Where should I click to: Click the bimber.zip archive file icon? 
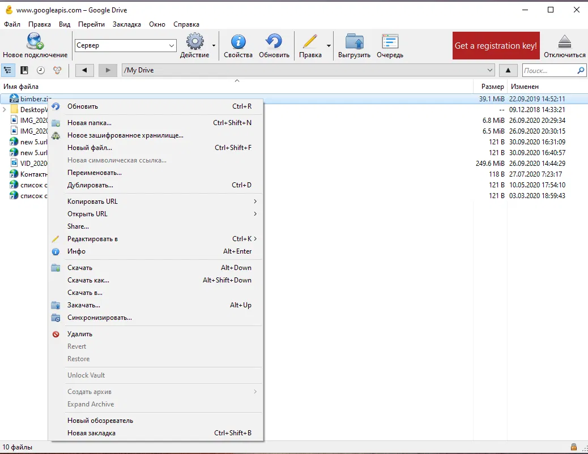pyautogui.click(x=14, y=98)
